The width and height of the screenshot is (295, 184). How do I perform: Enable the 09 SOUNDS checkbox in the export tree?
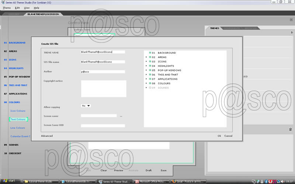click(150, 88)
